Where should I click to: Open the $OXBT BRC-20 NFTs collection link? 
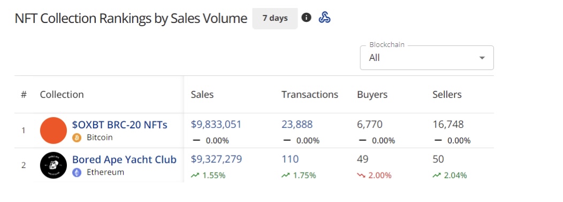[x=120, y=125]
